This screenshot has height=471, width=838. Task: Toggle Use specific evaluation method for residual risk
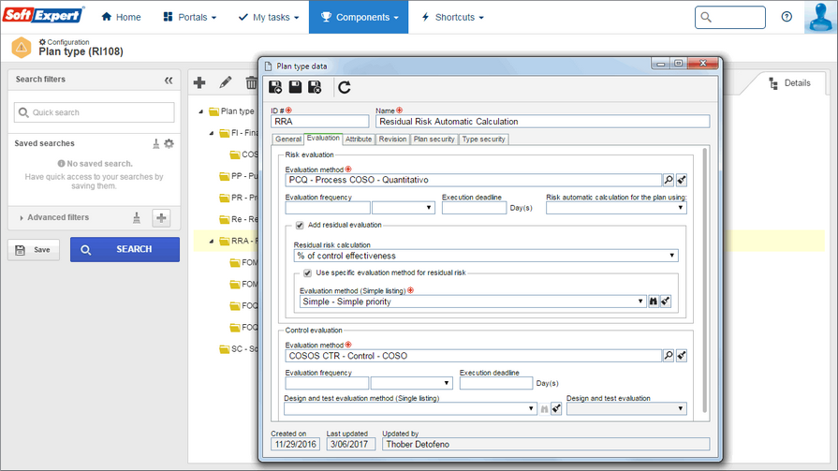pyautogui.click(x=307, y=272)
